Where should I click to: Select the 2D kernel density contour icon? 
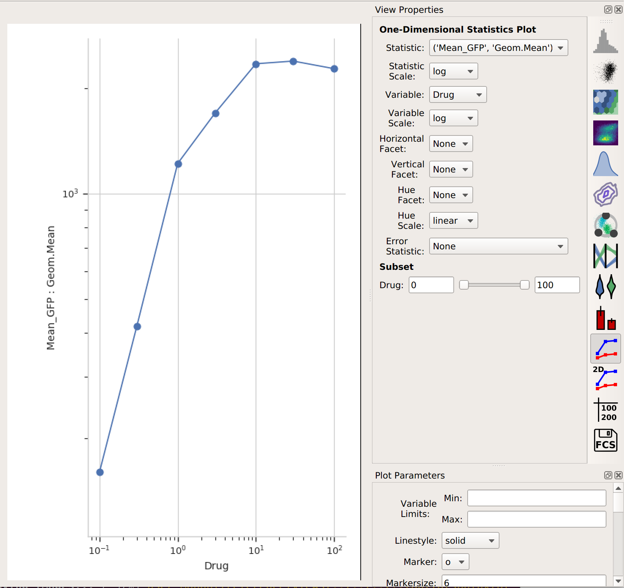click(x=605, y=194)
